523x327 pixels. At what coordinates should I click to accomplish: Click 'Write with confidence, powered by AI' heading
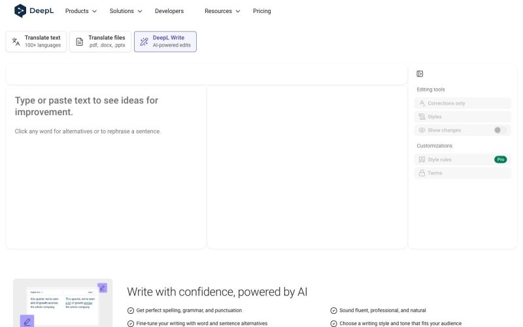tap(217, 292)
